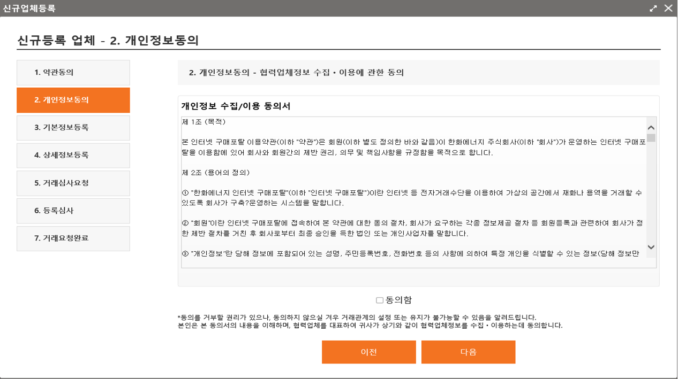Select step 6. 등록심사
Image resolution: width=678 pixels, height=379 pixels.
pos(73,211)
